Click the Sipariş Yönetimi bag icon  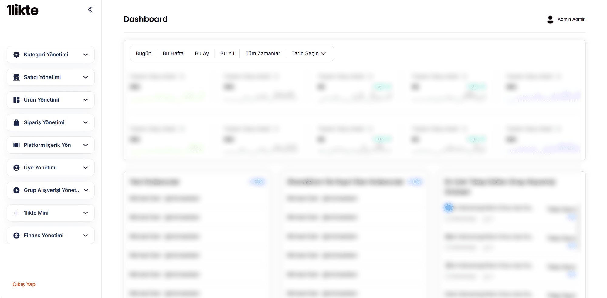pyautogui.click(x=16, y=122)
